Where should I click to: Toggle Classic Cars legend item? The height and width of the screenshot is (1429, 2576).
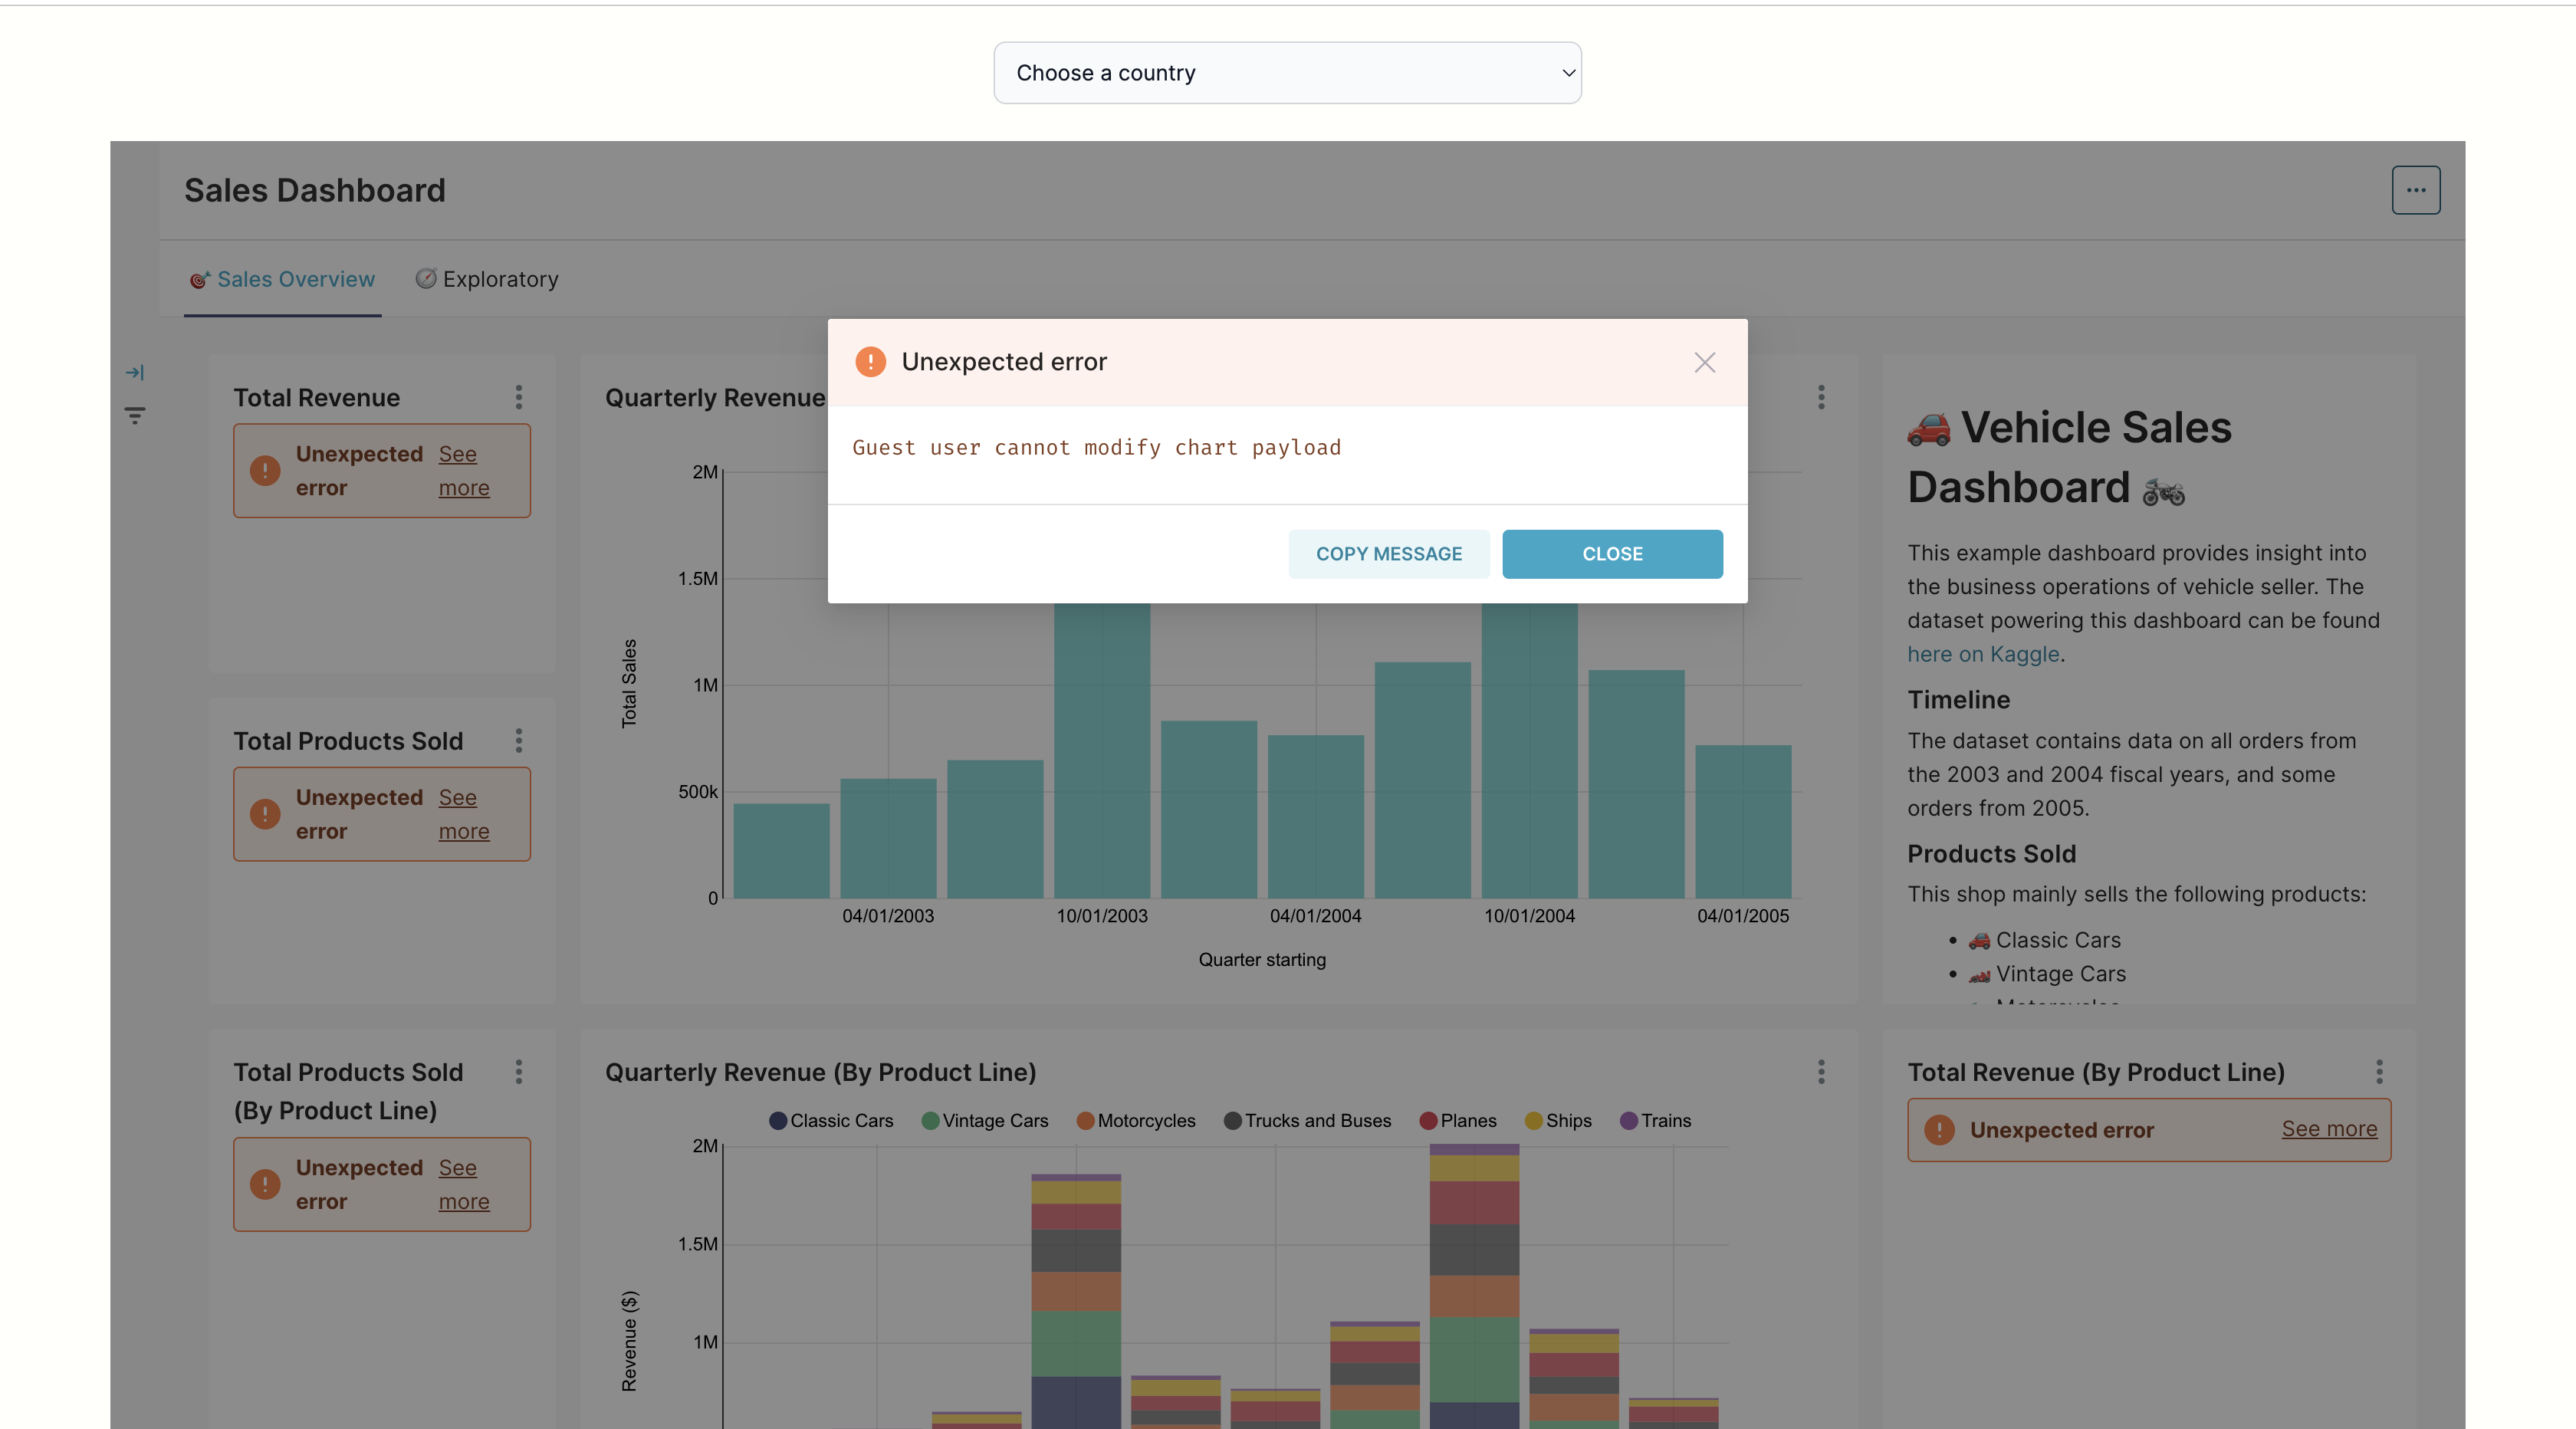[831, 1121]
